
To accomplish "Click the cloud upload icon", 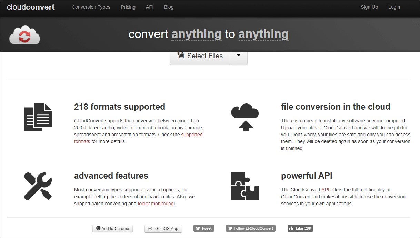I will (x=245, y=117).
